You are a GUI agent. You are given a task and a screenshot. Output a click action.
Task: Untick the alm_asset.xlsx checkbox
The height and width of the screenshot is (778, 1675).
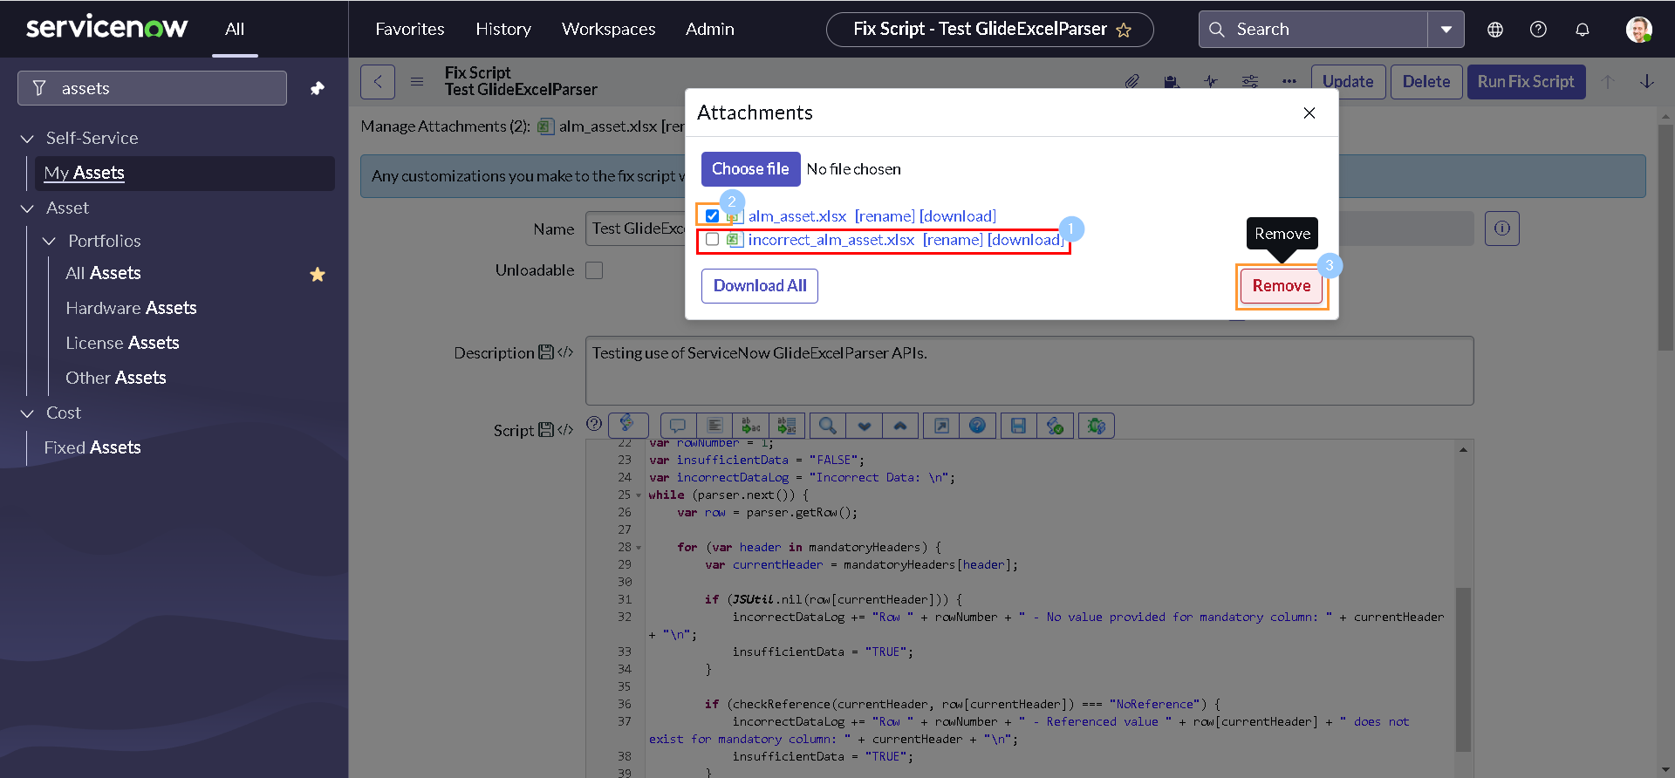coord(713,216)
